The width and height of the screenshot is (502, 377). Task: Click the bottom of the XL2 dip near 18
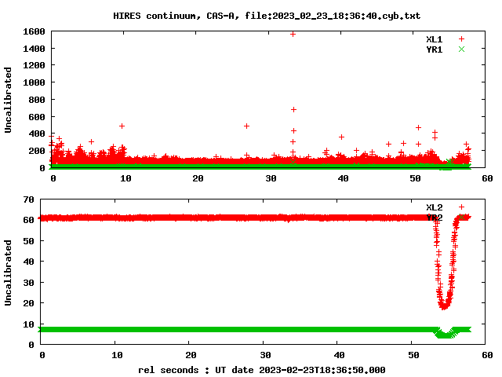[x=444, y=306]
